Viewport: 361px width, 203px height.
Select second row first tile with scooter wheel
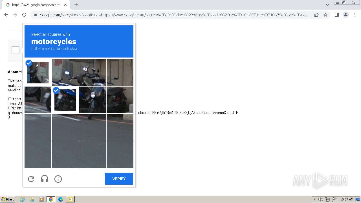click(x=38, y=100)
